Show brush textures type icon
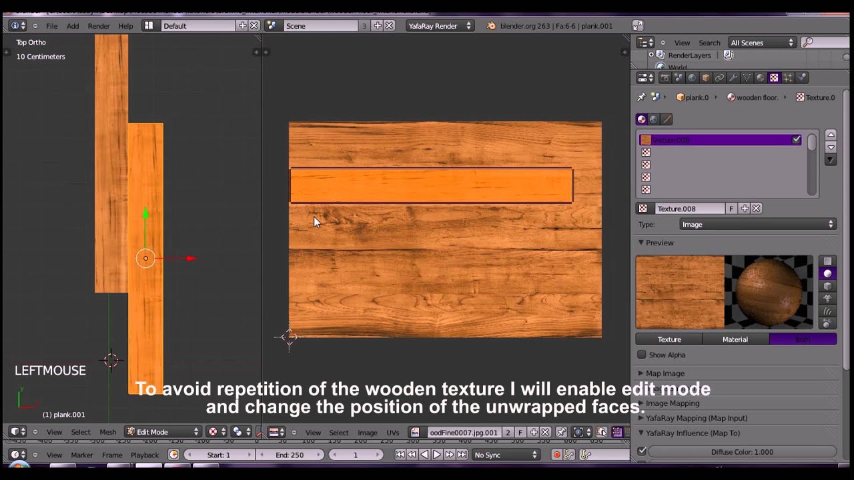This screenshot has width=854, height=480. pos(667,119)
